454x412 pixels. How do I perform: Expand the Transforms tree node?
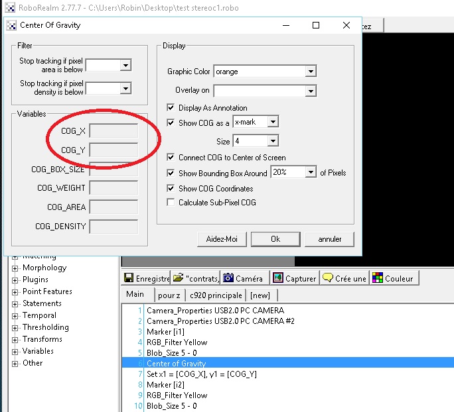click(x=15, y=340)
